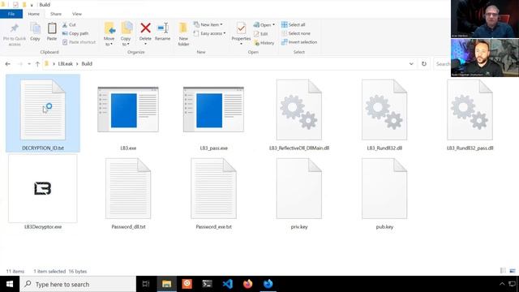
Task: Open the quick access toolbar dropdown
Action: tap(32, 5)
